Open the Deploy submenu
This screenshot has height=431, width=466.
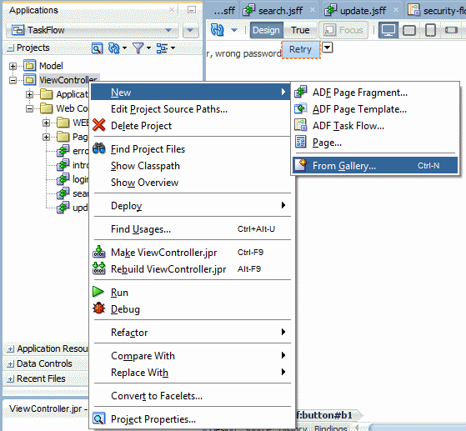coord(191,205)
